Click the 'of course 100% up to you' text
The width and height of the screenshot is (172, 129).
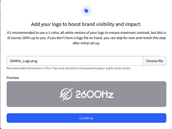click(27, 38)
